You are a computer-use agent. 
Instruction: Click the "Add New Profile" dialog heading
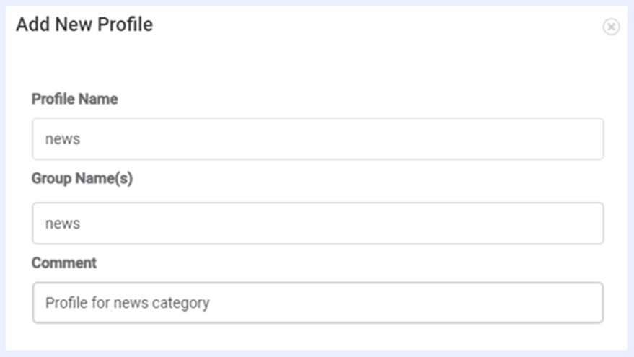coord(84,25)
